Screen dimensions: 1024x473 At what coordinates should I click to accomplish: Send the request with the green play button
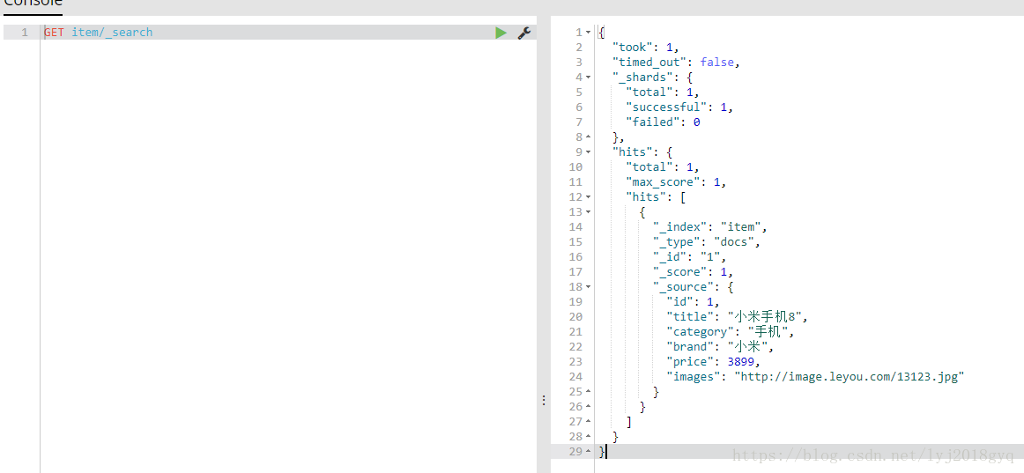pyautogui.click(x=501, y=33)
